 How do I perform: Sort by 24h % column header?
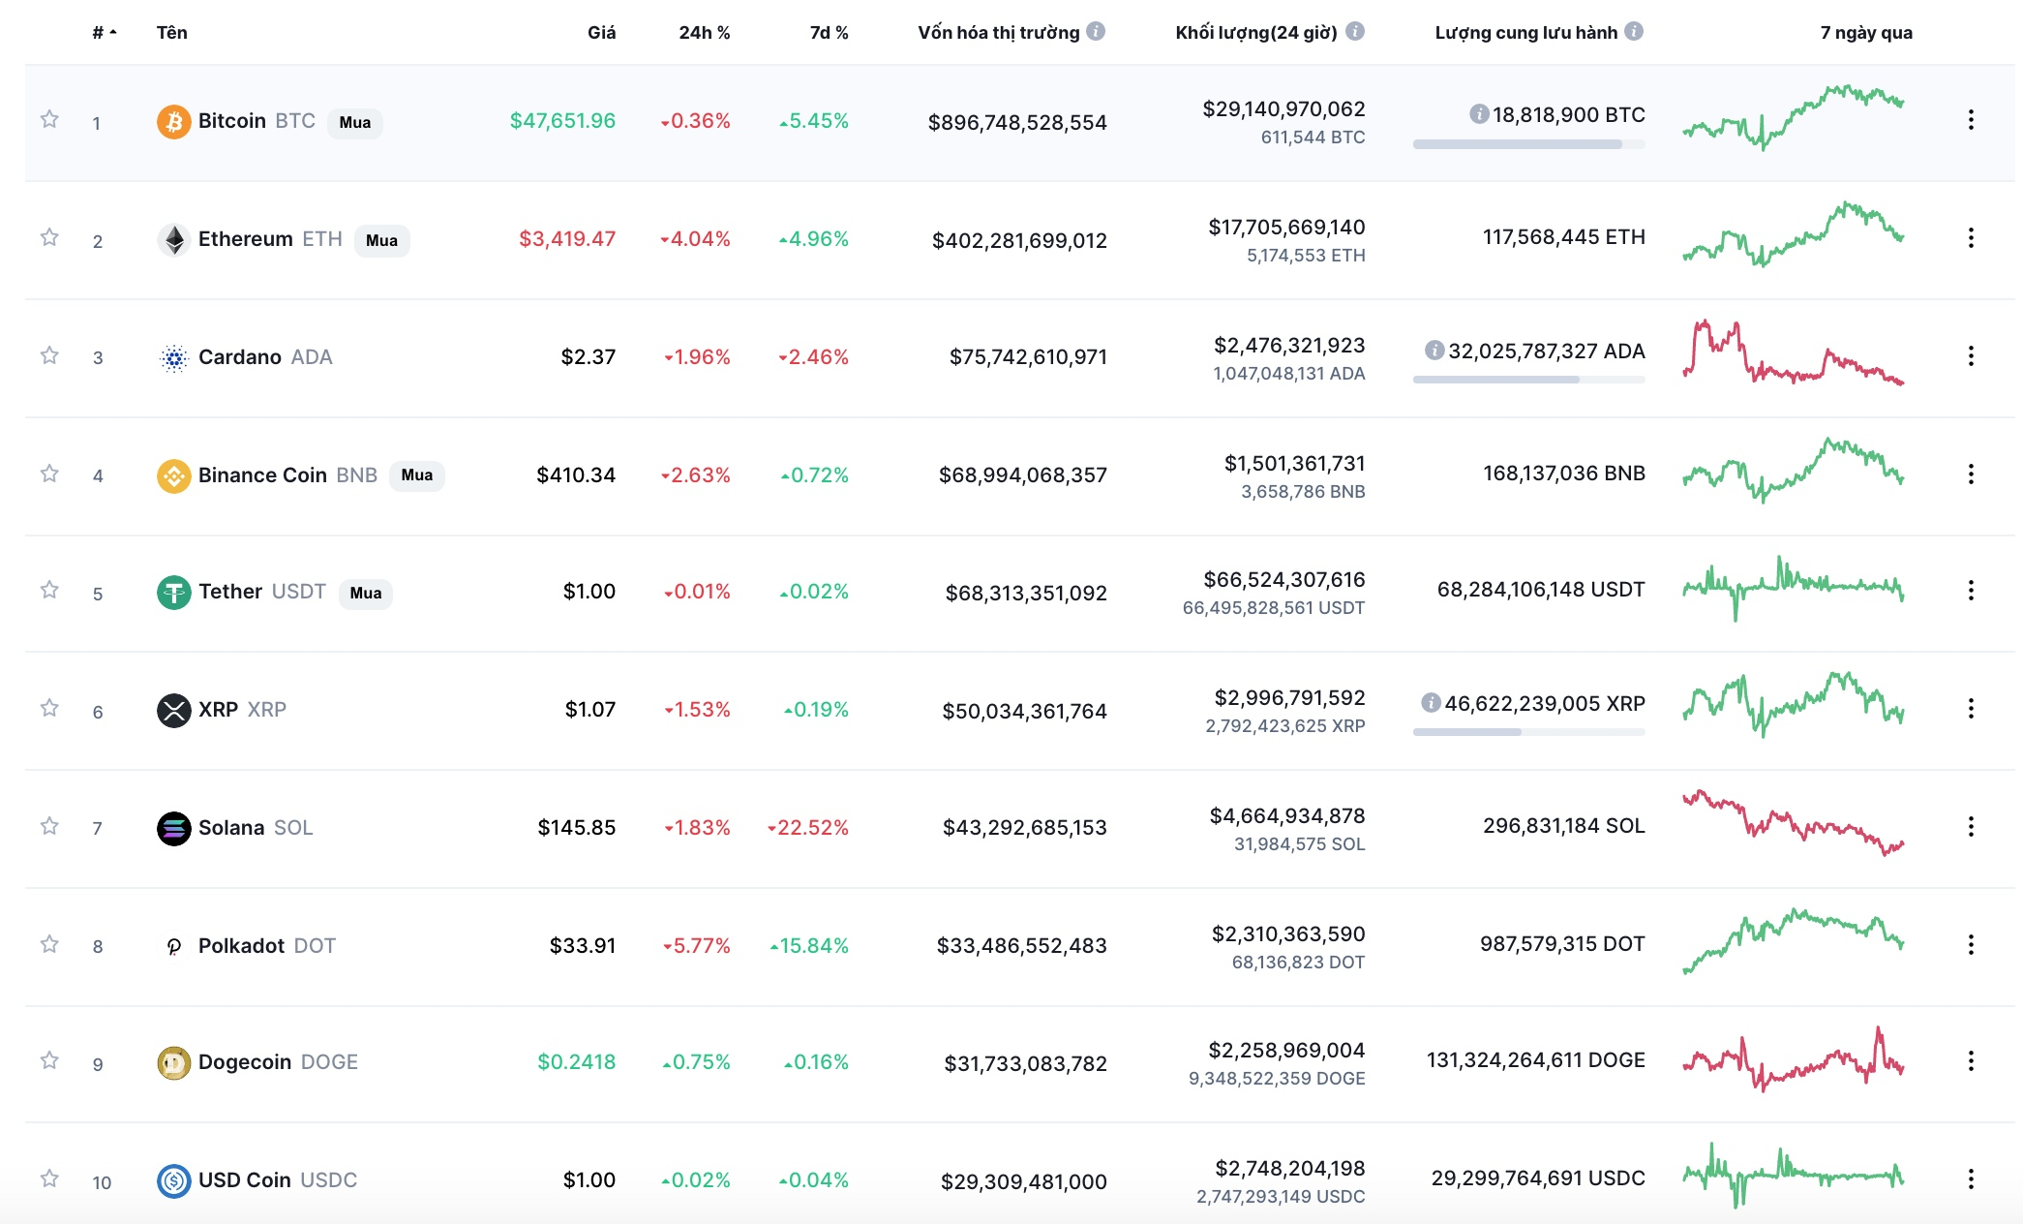coord(705,33)
